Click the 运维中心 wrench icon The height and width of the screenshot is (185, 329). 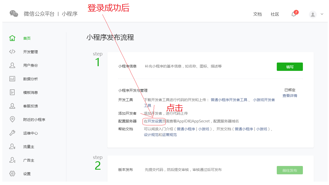(x=12, y=133)
